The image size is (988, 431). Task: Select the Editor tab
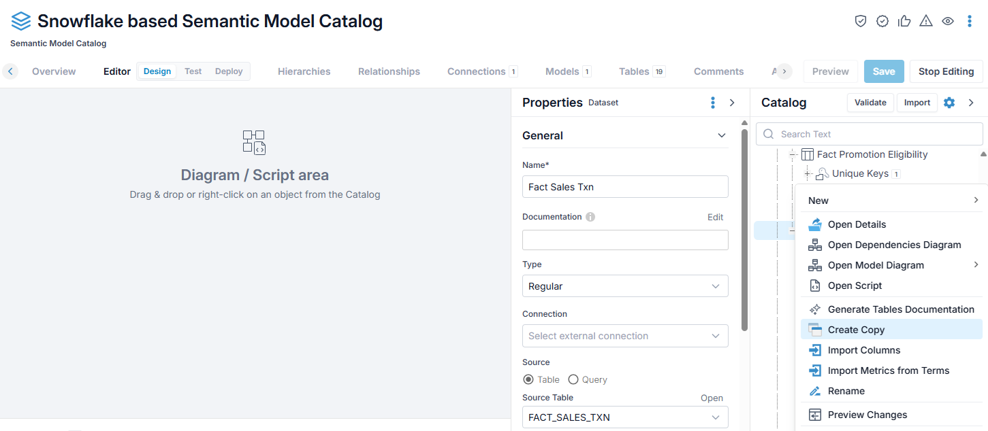click(117, 71)
